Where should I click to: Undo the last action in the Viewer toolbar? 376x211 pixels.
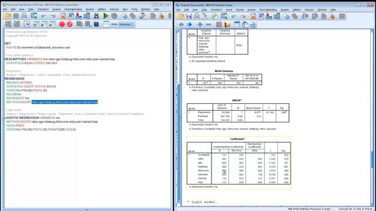234,16
